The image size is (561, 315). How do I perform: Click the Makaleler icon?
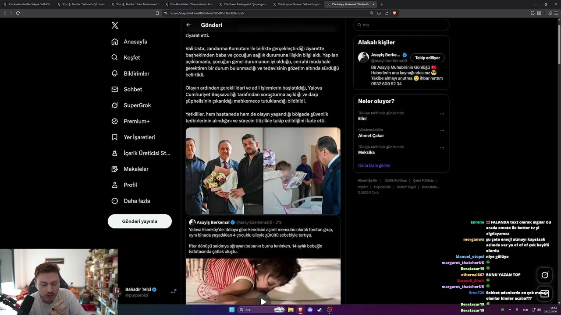(115, 169)
